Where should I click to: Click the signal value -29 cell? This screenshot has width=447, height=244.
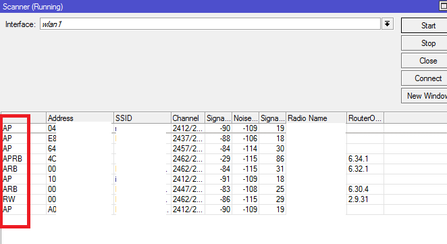pyautogui.click(x=218, y=159)
